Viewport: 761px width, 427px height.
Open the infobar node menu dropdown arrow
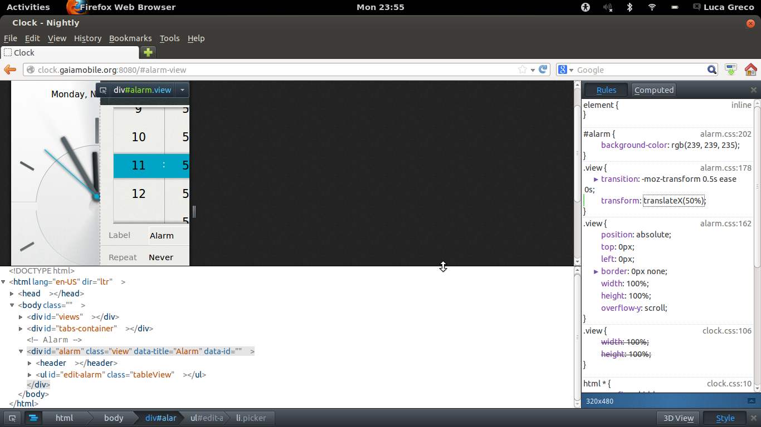182,90
